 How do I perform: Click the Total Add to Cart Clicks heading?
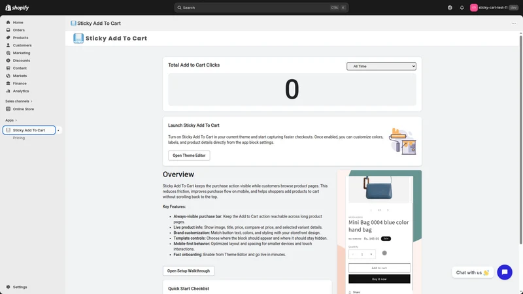(194, 65)
